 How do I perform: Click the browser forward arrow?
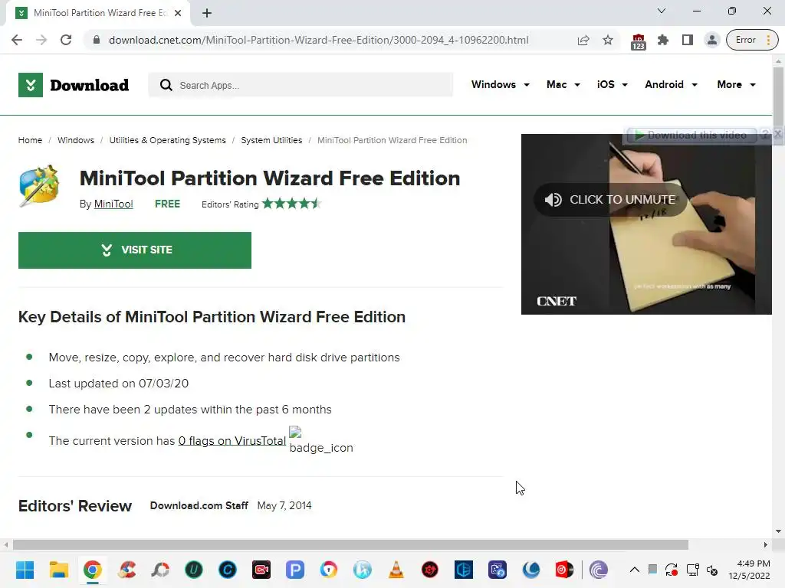(41, 40)
